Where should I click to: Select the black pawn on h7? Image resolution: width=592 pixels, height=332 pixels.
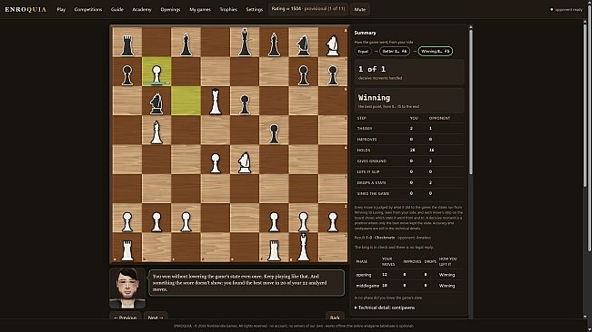(333, 75)
